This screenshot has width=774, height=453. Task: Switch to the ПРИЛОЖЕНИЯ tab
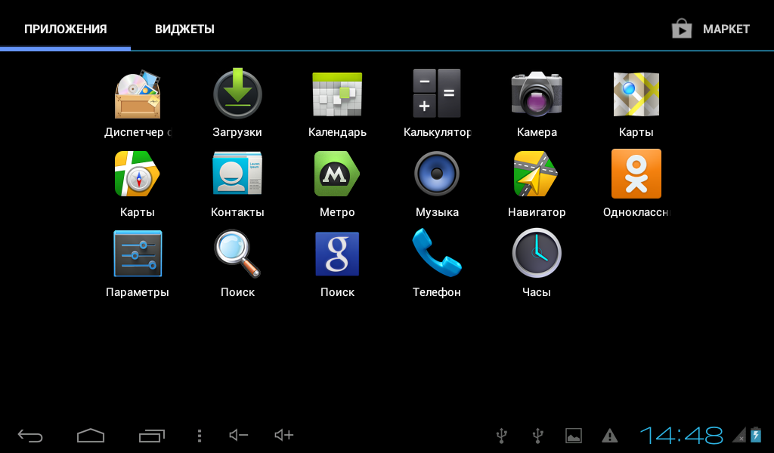66,29
